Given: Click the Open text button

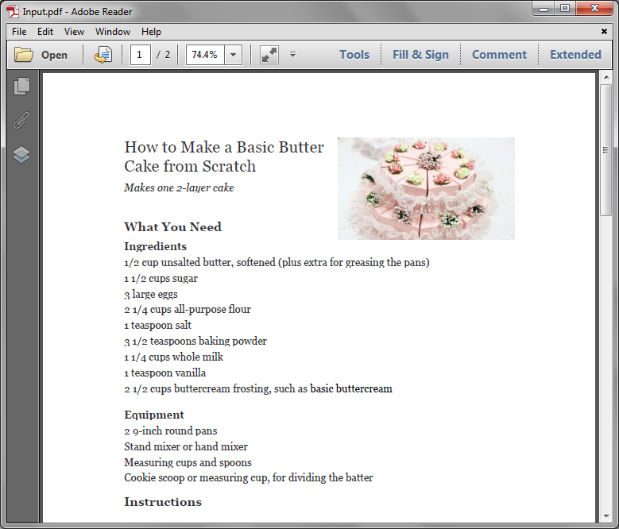Looking at the screenshot, I should [55, 55].
